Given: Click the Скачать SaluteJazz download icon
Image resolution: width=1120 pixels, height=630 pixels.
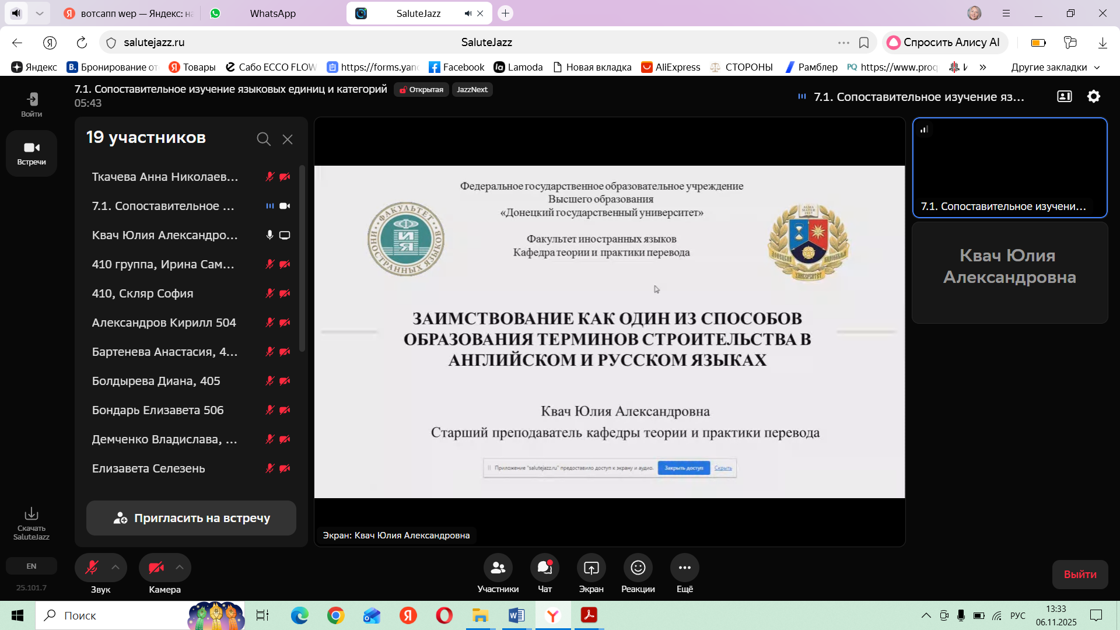Looking at the screenshot, I should [32, 514].
